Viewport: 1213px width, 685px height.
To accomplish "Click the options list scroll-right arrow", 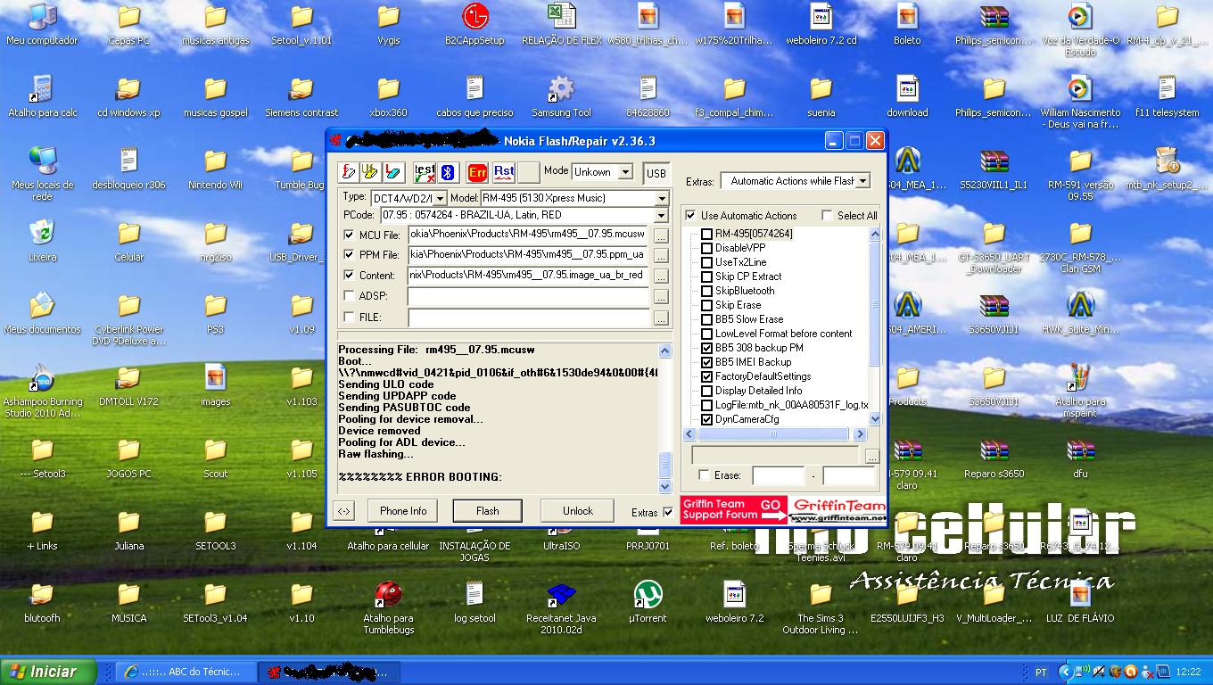I will coord(860,434).
